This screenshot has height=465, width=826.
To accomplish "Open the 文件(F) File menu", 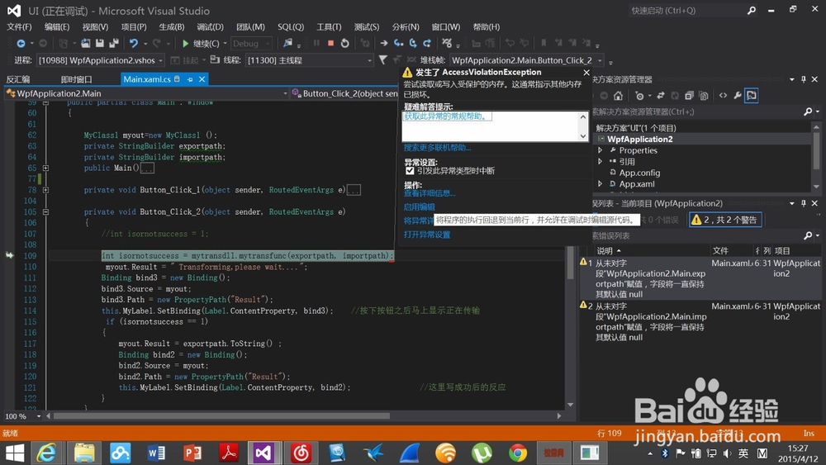I will tap(20, 27).
